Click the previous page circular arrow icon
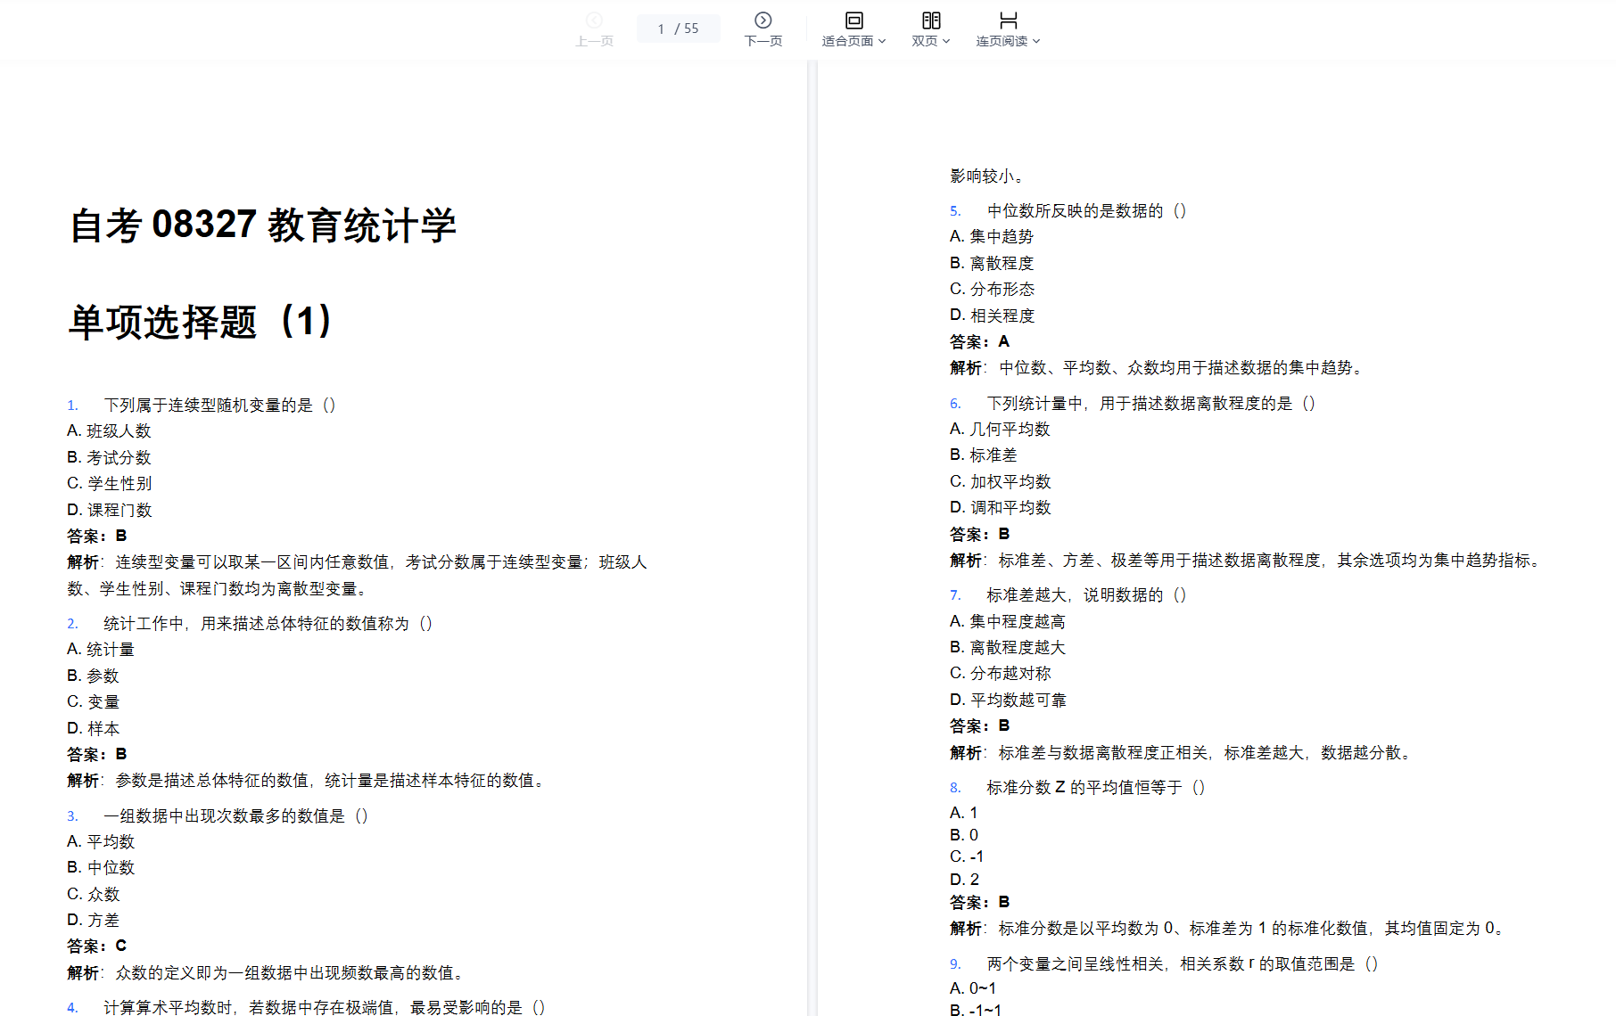Image resolution: width=1616 pixels, height=1016 pixels. coord(594,20)
